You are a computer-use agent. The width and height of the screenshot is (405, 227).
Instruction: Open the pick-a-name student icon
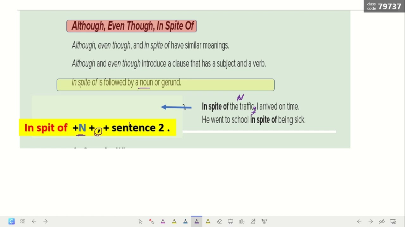click(253, 221)
